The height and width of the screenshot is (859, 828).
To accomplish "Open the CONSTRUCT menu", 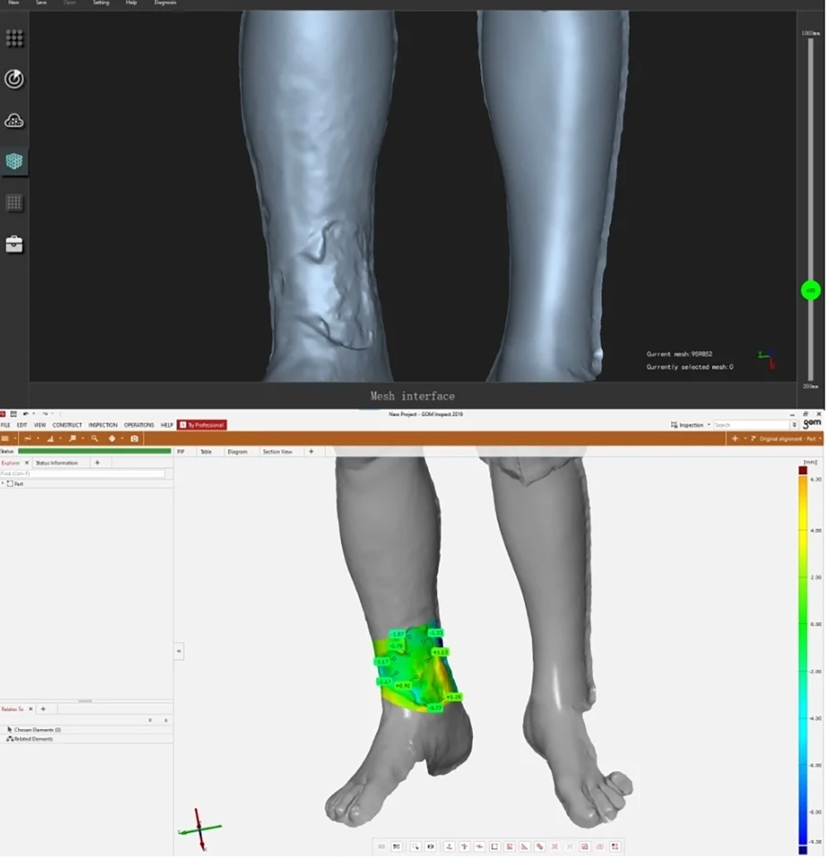I will [67, 425].
